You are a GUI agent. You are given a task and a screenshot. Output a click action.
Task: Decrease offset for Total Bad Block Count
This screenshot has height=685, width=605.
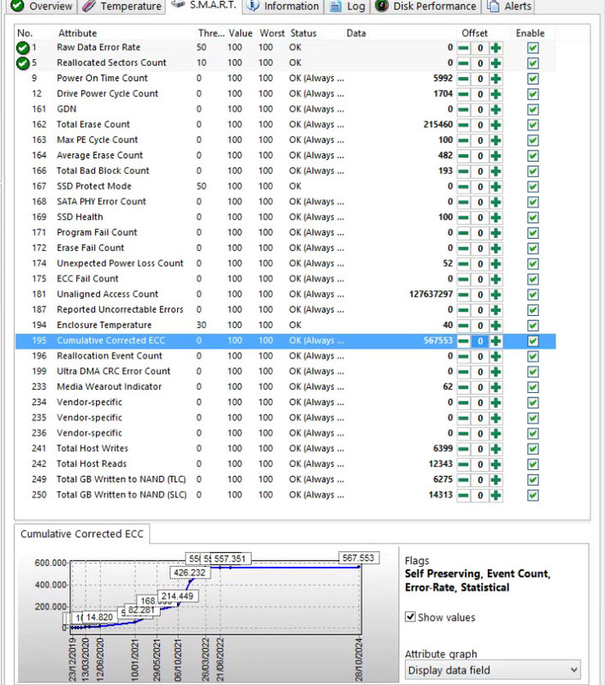(x=464, y=171)
